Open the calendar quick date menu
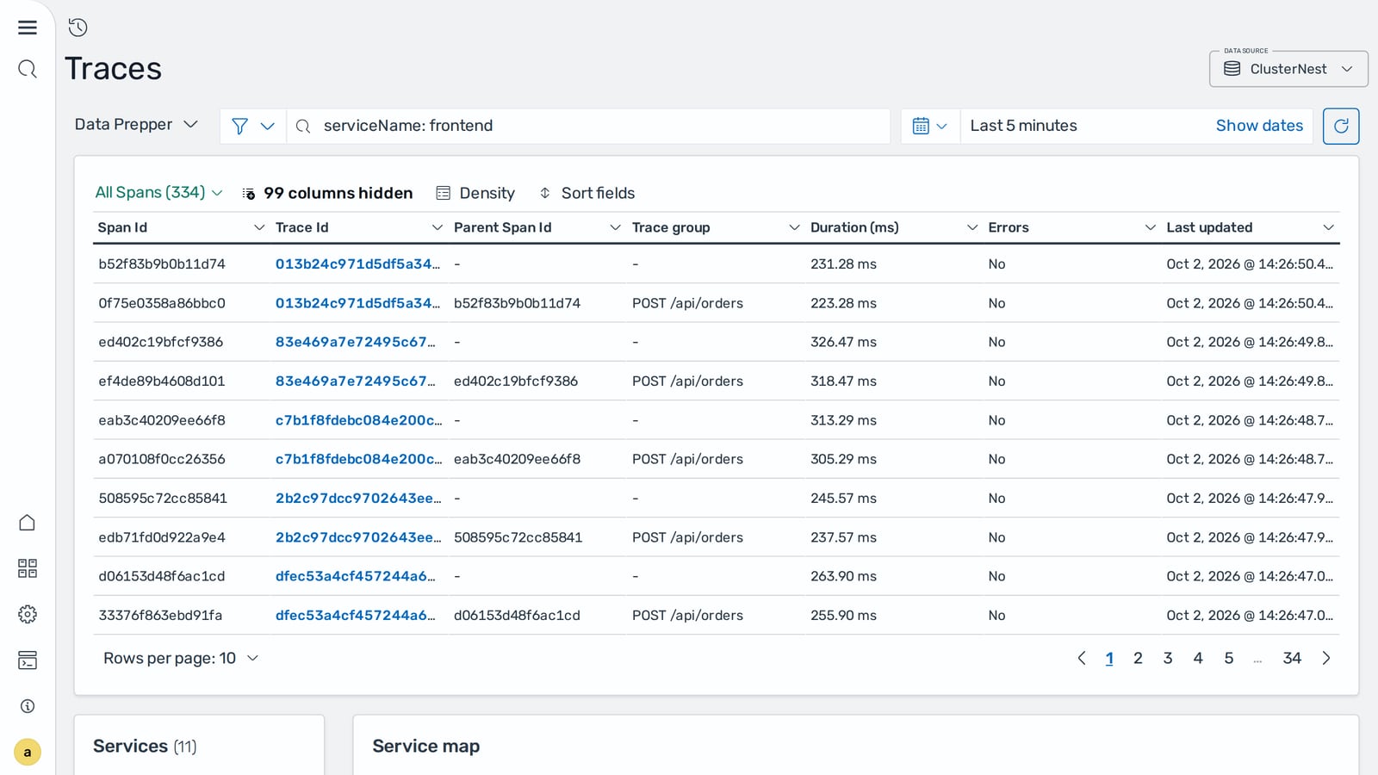Screen dimensions: 1378x775 [x=930, y=126]
